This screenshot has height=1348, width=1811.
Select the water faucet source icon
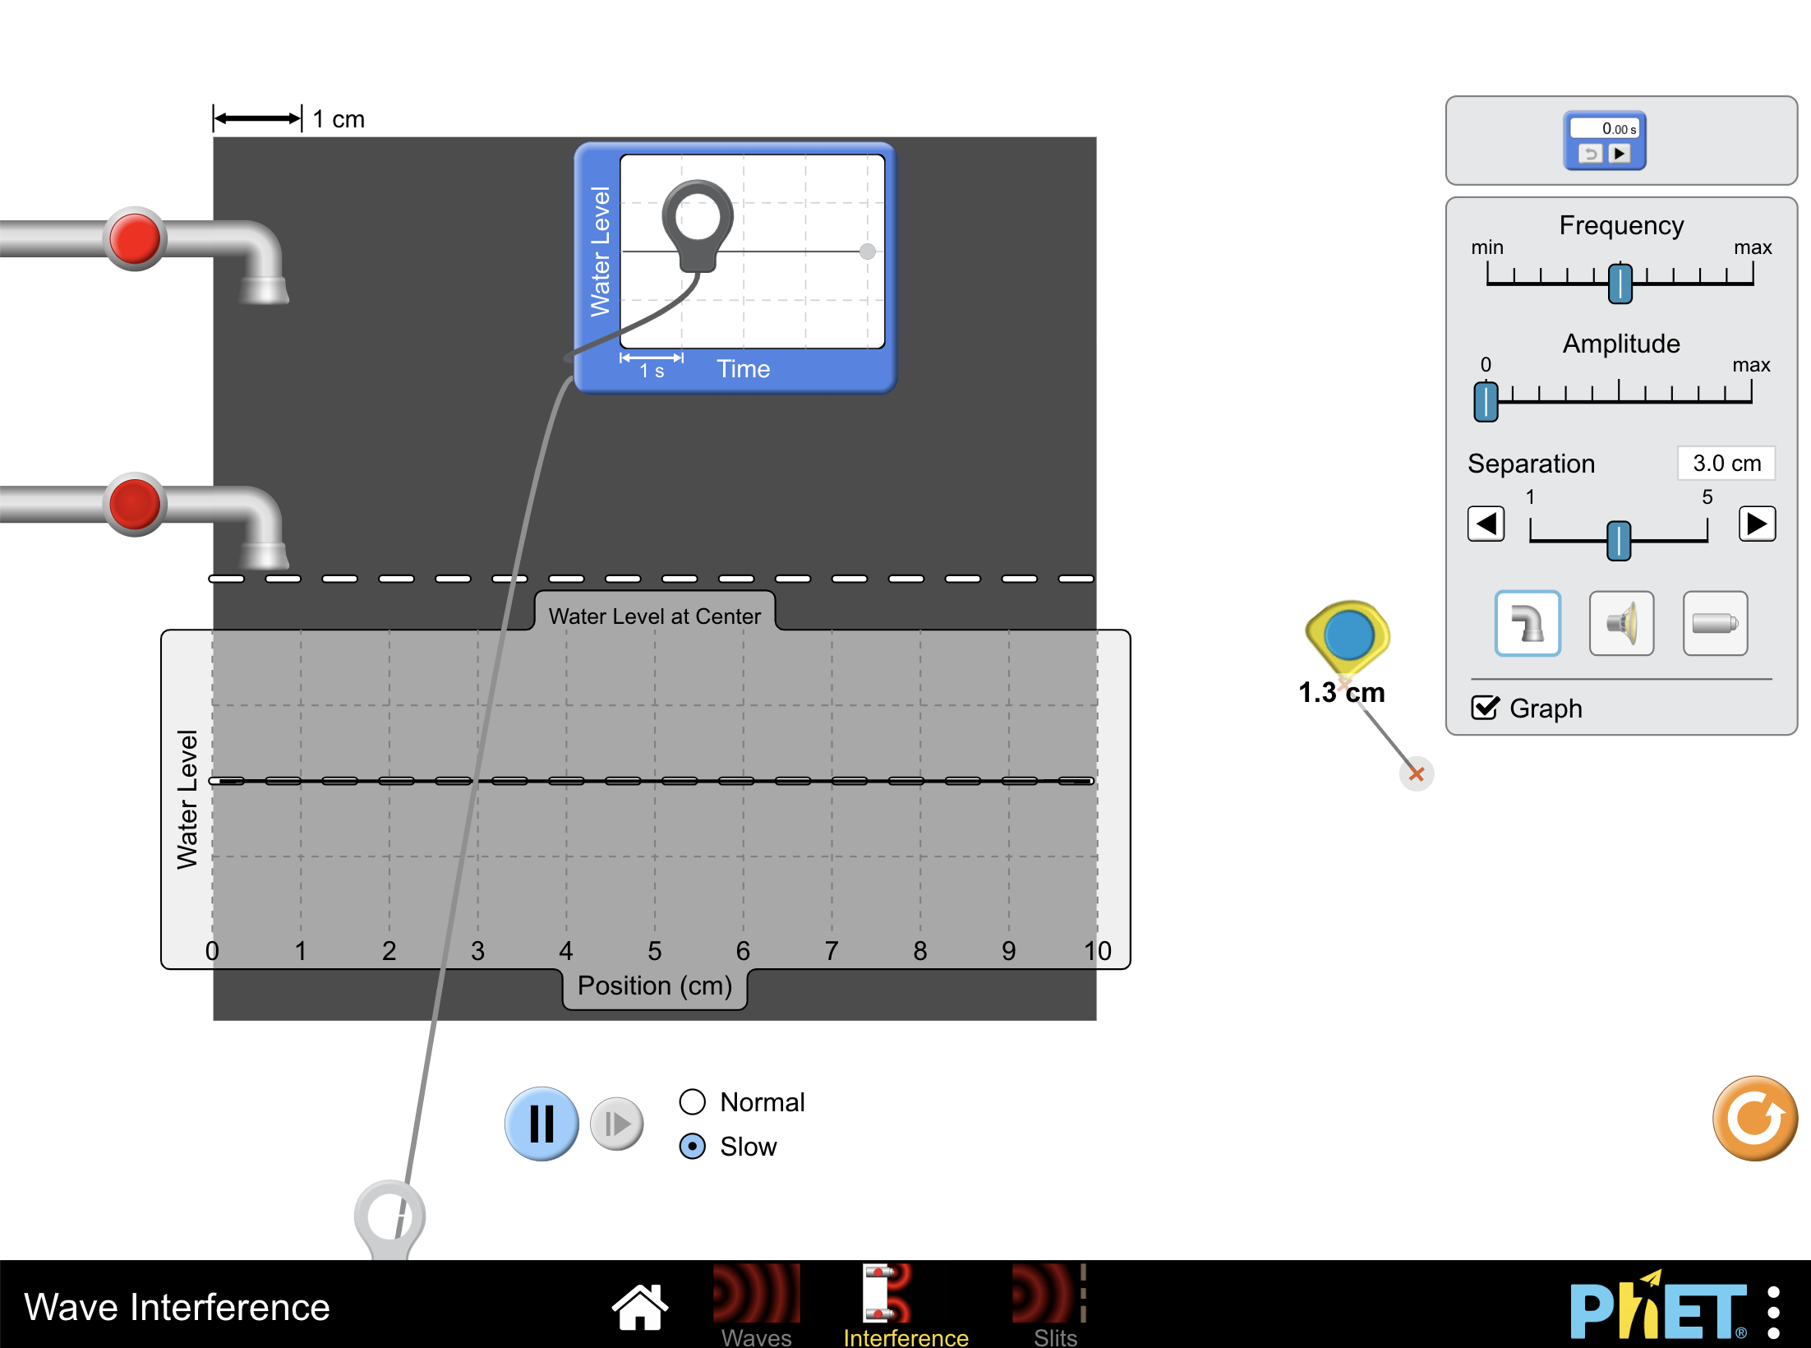point(1528,623)
